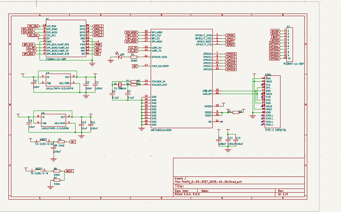Click resistor R7 33kΩ symbol
341x212 pixels.
[56, 180]
